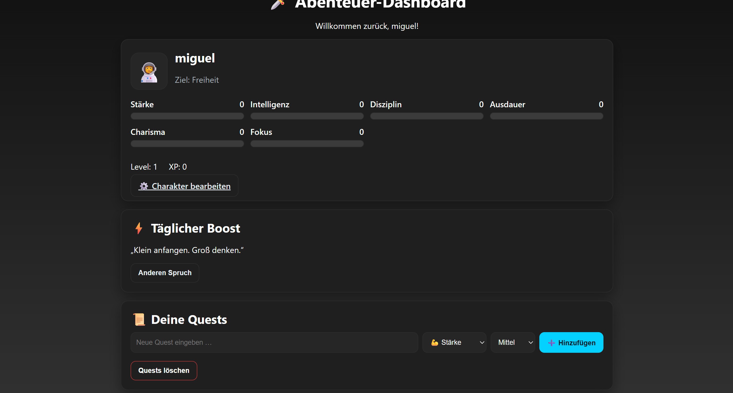Click the Ausdauer progress bar
This screenshot has height=393, width=733.
pos(546,116)
